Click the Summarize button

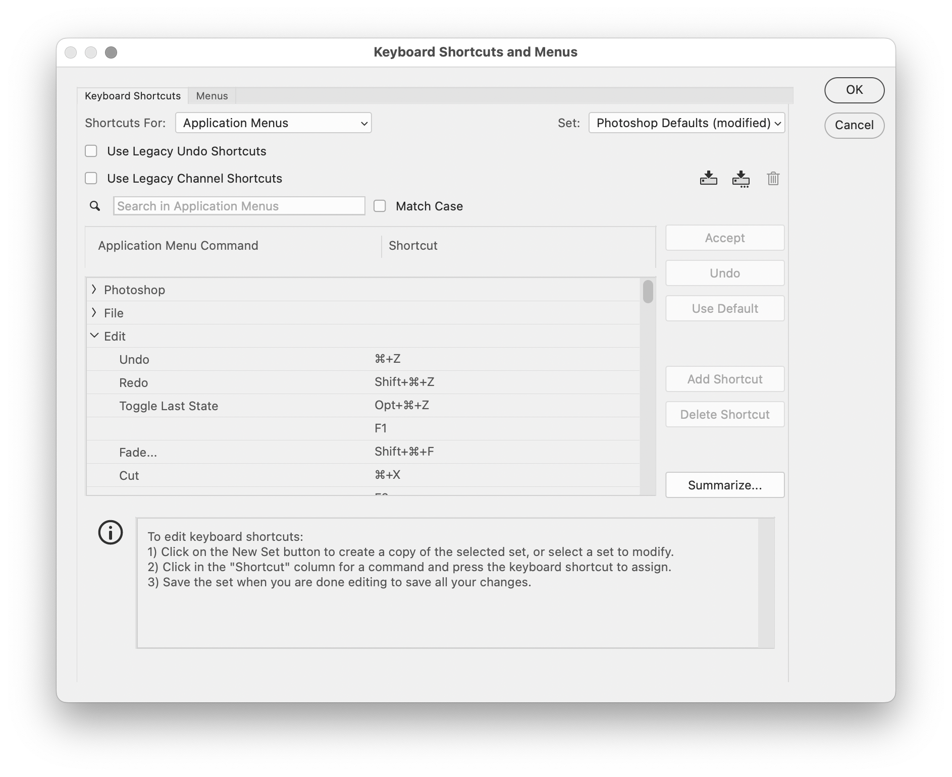pos(724,484)
